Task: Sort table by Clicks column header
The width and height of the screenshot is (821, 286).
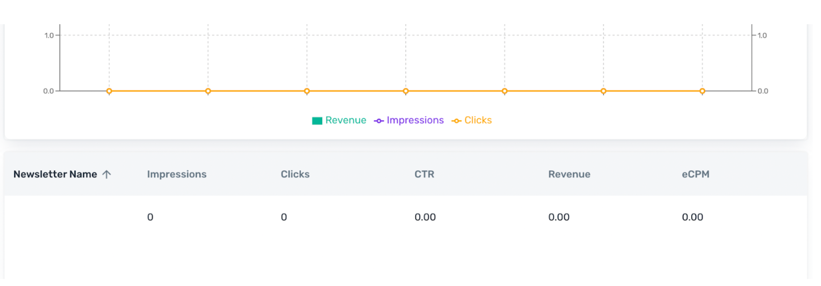Action: pos(295,174)
